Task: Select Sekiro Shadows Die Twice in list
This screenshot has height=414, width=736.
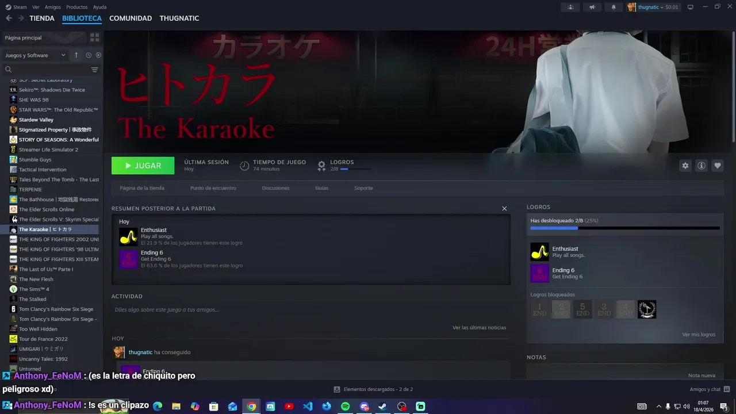Action: tap(52, 90)
